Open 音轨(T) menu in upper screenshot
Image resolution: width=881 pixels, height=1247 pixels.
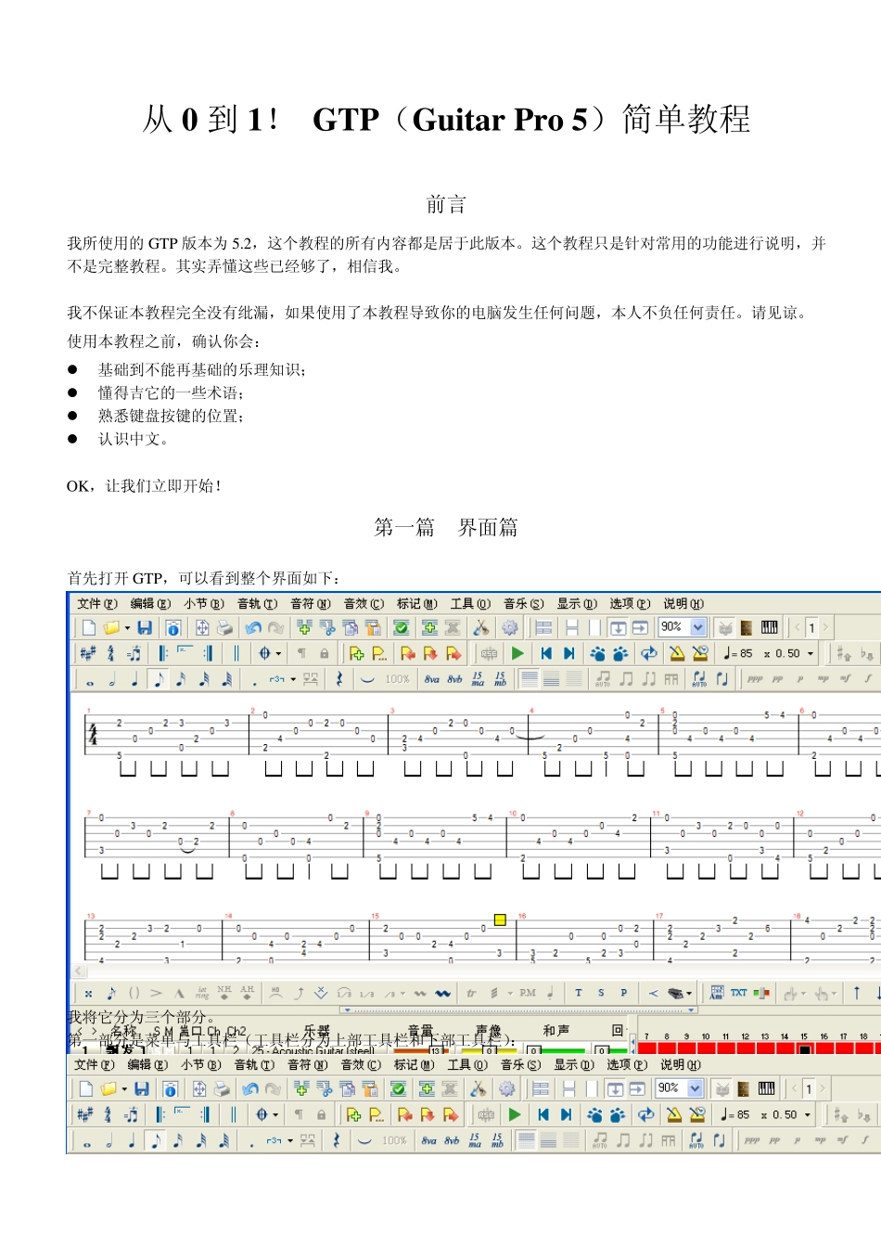257,603
